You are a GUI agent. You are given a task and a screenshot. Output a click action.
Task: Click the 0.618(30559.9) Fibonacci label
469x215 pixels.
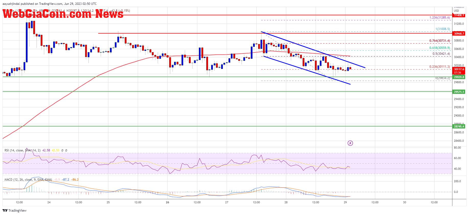pyautogui.click(x=440, y=48)
